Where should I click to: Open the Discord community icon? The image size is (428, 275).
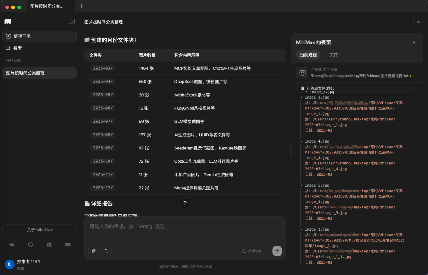pos(49,244)
